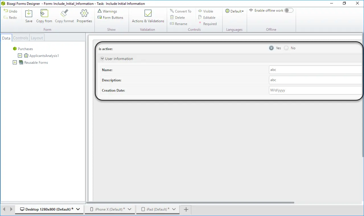This screenshot has width=364, height=216.
Task: Click Rename control option
Action: pyautogui.click(x=179, y=24)
